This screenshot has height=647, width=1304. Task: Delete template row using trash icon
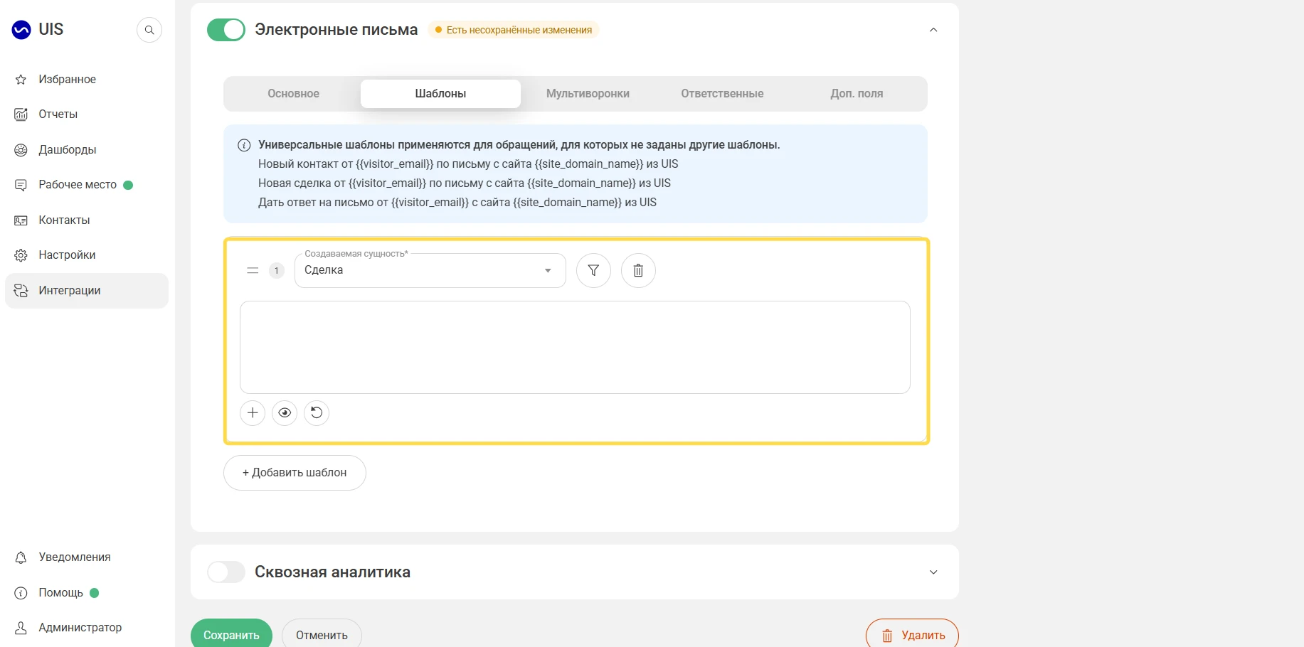tap(638, 270)
